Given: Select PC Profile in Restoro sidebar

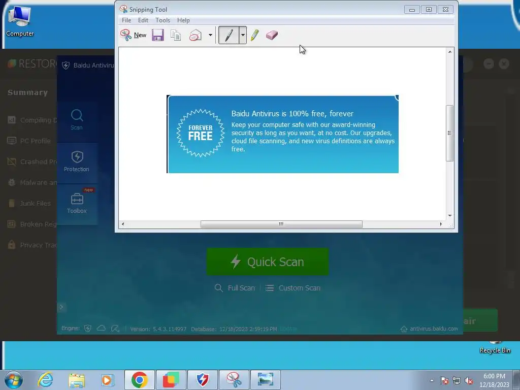Looking at the screenshot, I should pos(29,141).
